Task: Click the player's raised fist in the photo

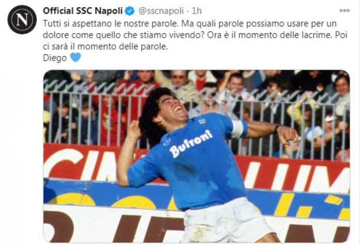Action: point(134,129)
